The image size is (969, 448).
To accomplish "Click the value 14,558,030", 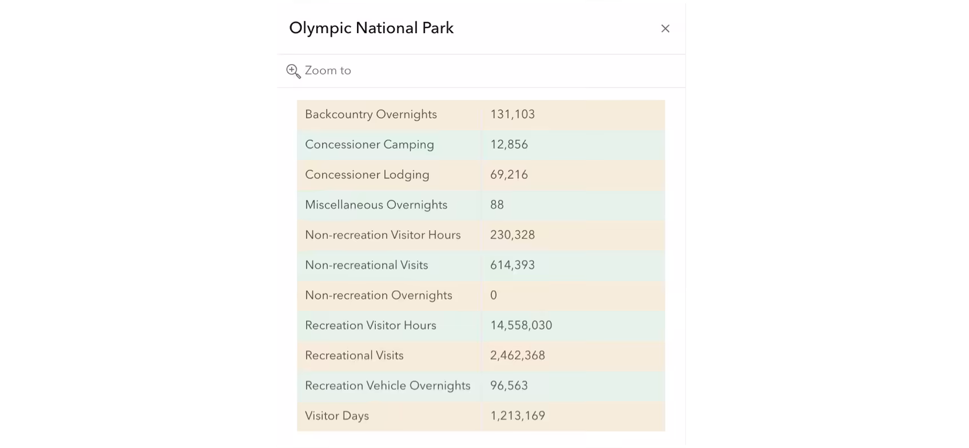I will point(521,325).
